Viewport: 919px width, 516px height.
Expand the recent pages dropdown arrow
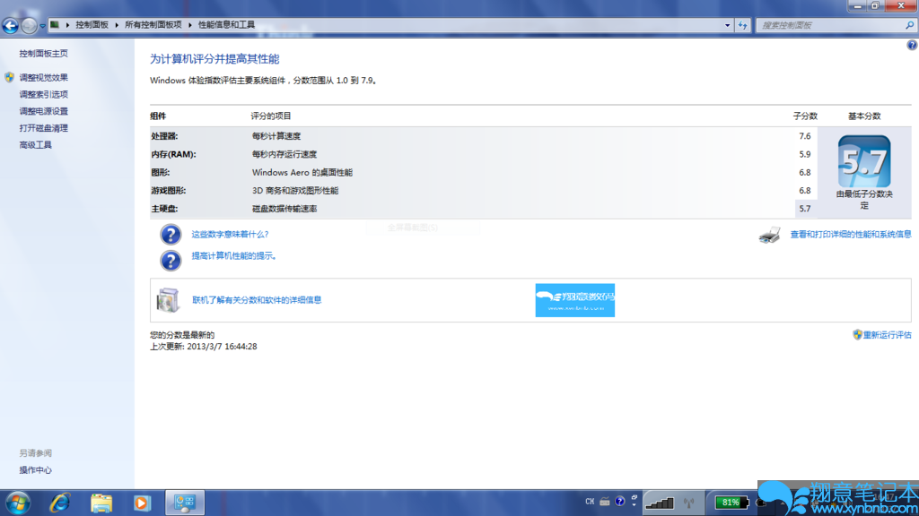tap(42, 26)
